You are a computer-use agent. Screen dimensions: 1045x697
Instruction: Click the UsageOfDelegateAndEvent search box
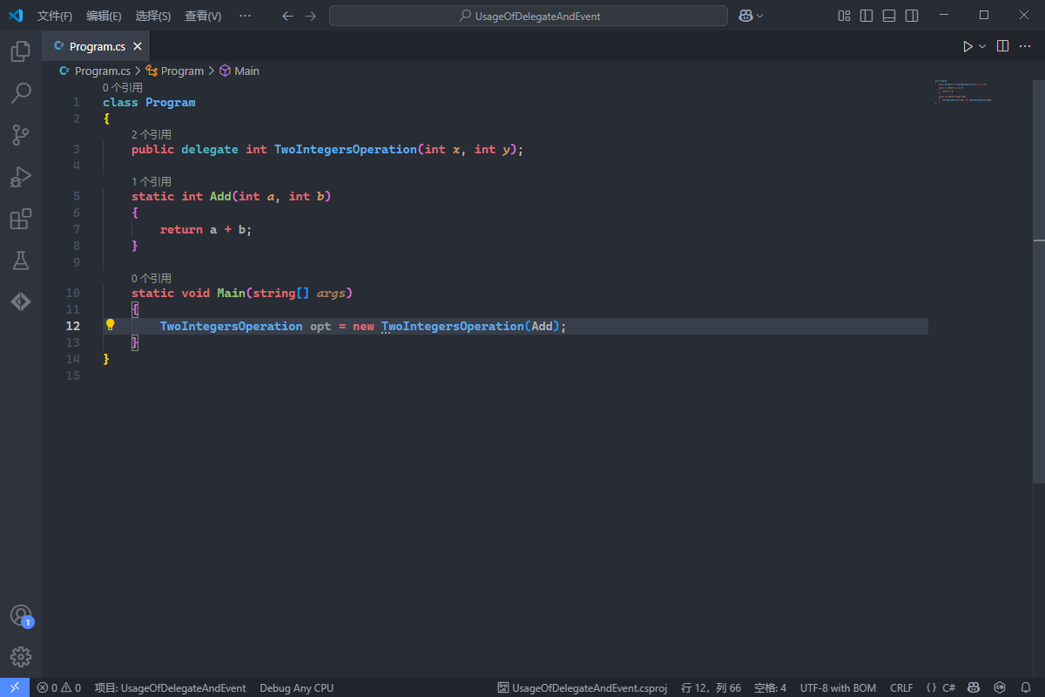point(529,16)
